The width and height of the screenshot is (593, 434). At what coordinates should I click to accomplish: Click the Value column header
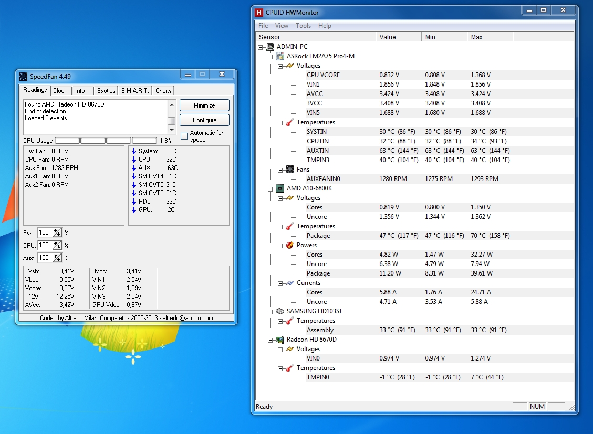(399, 37)
